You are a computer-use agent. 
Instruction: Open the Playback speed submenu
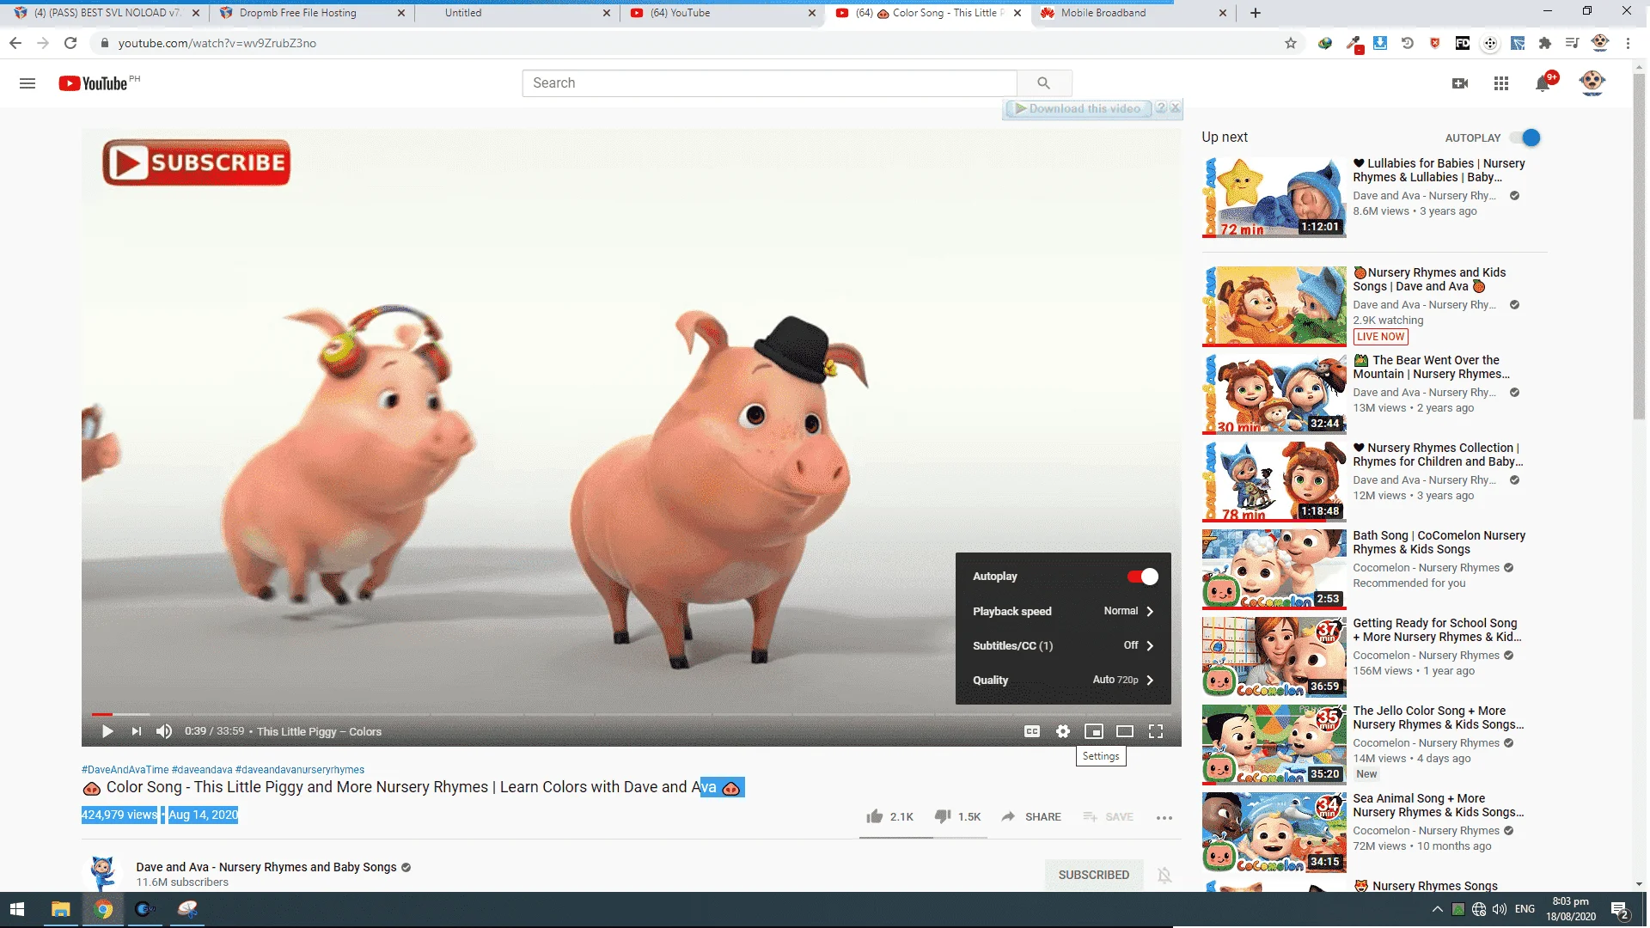1063,611
